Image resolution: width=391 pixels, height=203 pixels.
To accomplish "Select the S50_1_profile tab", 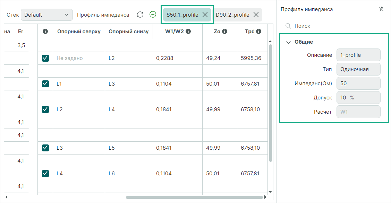I will [182, 15].
